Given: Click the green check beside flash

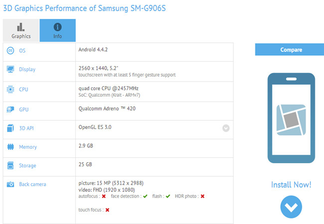Looking at the screenshot, I should [168, 196].
